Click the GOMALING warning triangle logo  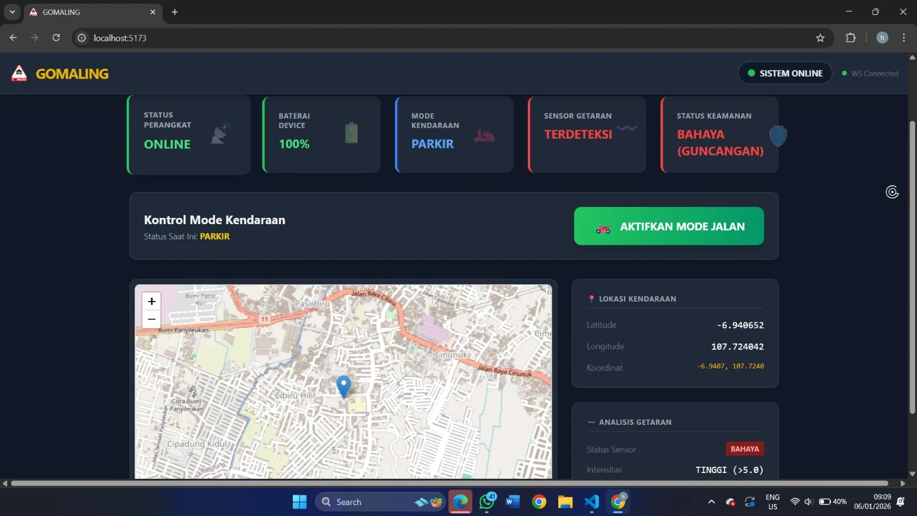click(x=19, y=73)
